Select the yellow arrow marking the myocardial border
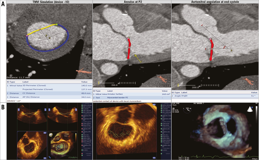 (x=138, y=59)
